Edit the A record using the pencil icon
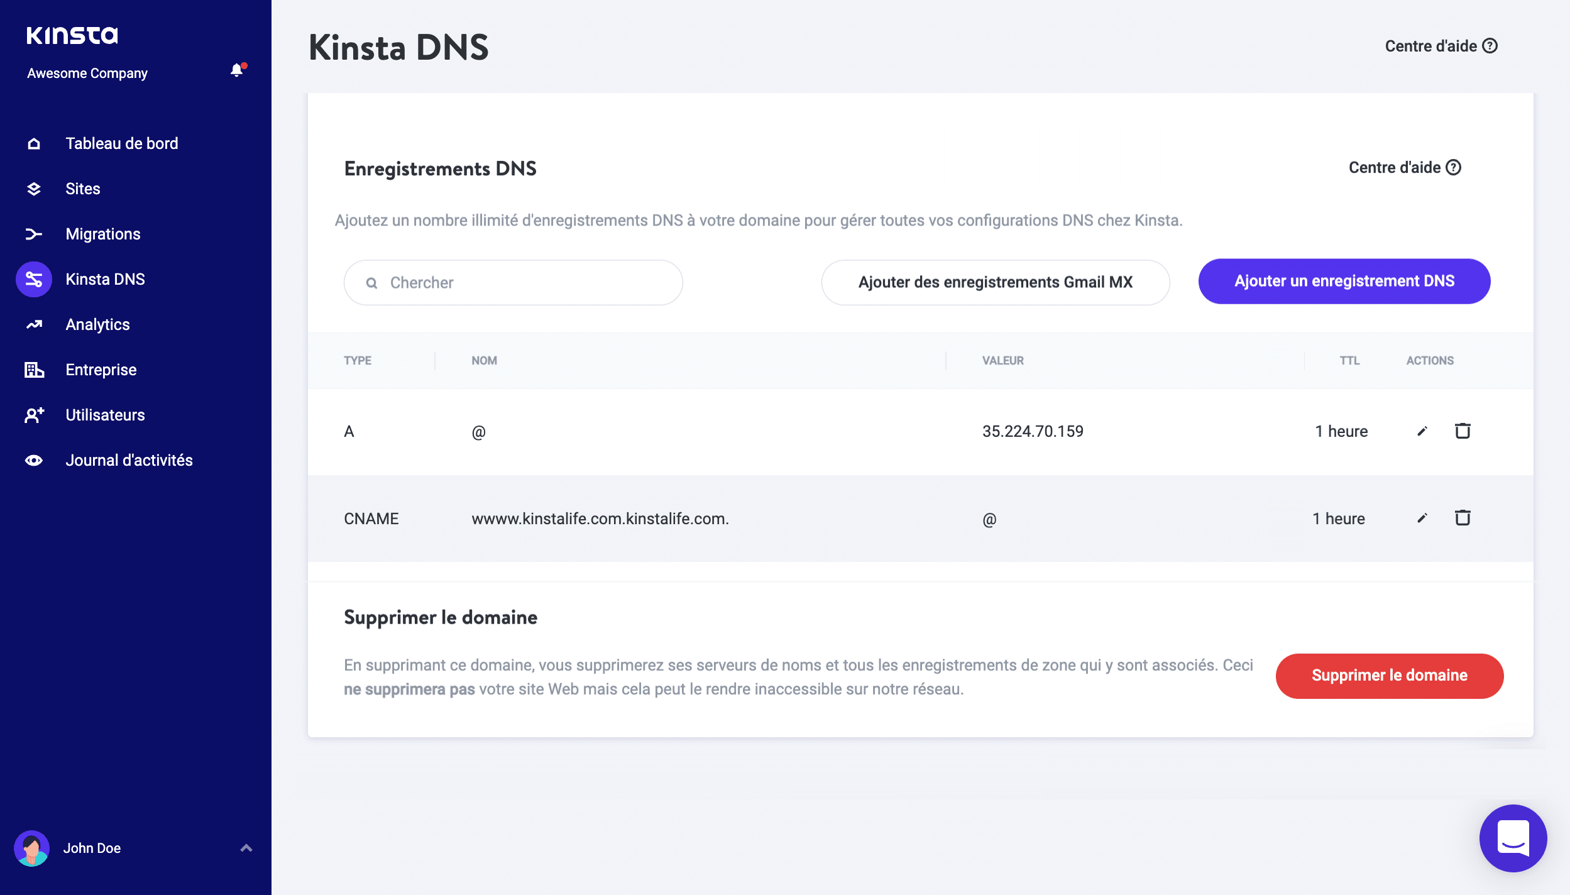This screenshot has width=1570, height=895. [x=1422, y=431]
